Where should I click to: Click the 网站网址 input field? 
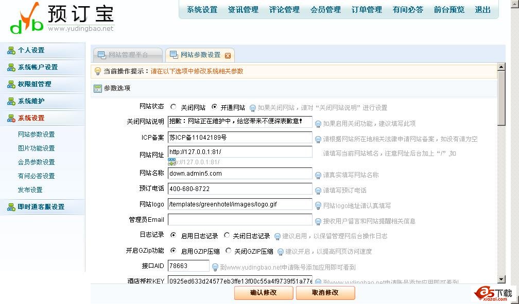(240, 152)
